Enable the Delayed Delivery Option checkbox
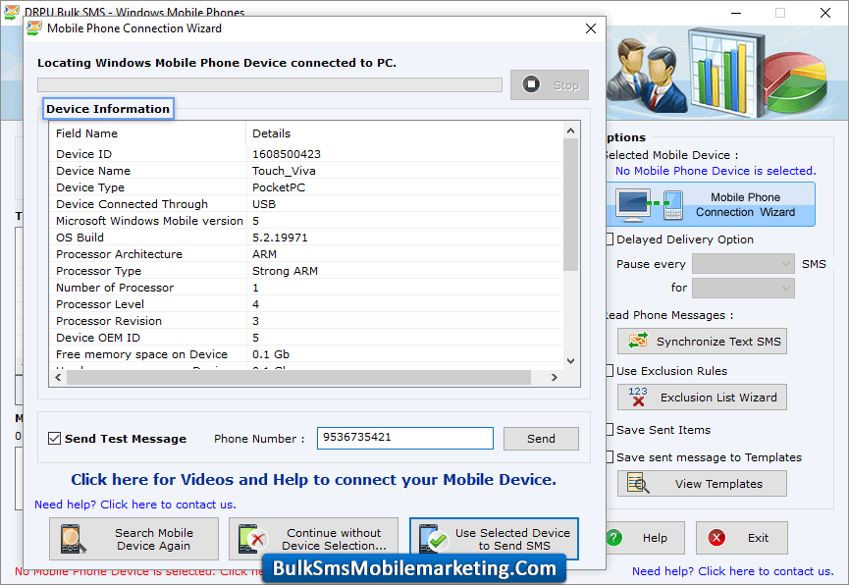 pyautogui.click(x=610, y=239)
